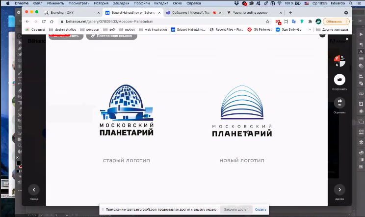The image size is (365, 217).
Task: Open the screenshot capture extension icon
Action: pos(286,22)
